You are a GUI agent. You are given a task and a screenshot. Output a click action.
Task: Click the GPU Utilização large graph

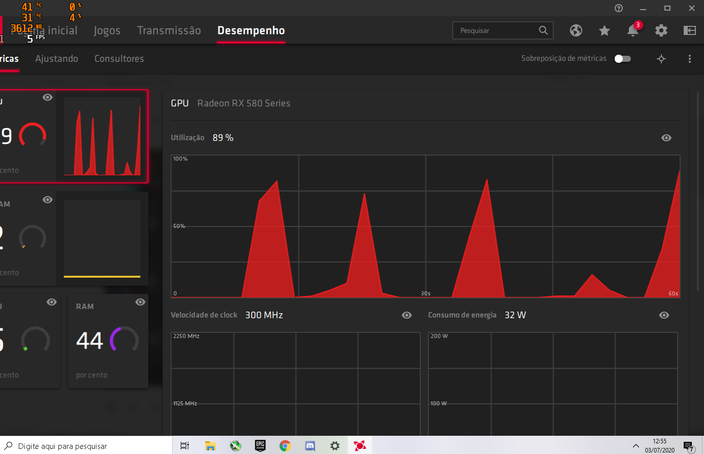point(425,226)
